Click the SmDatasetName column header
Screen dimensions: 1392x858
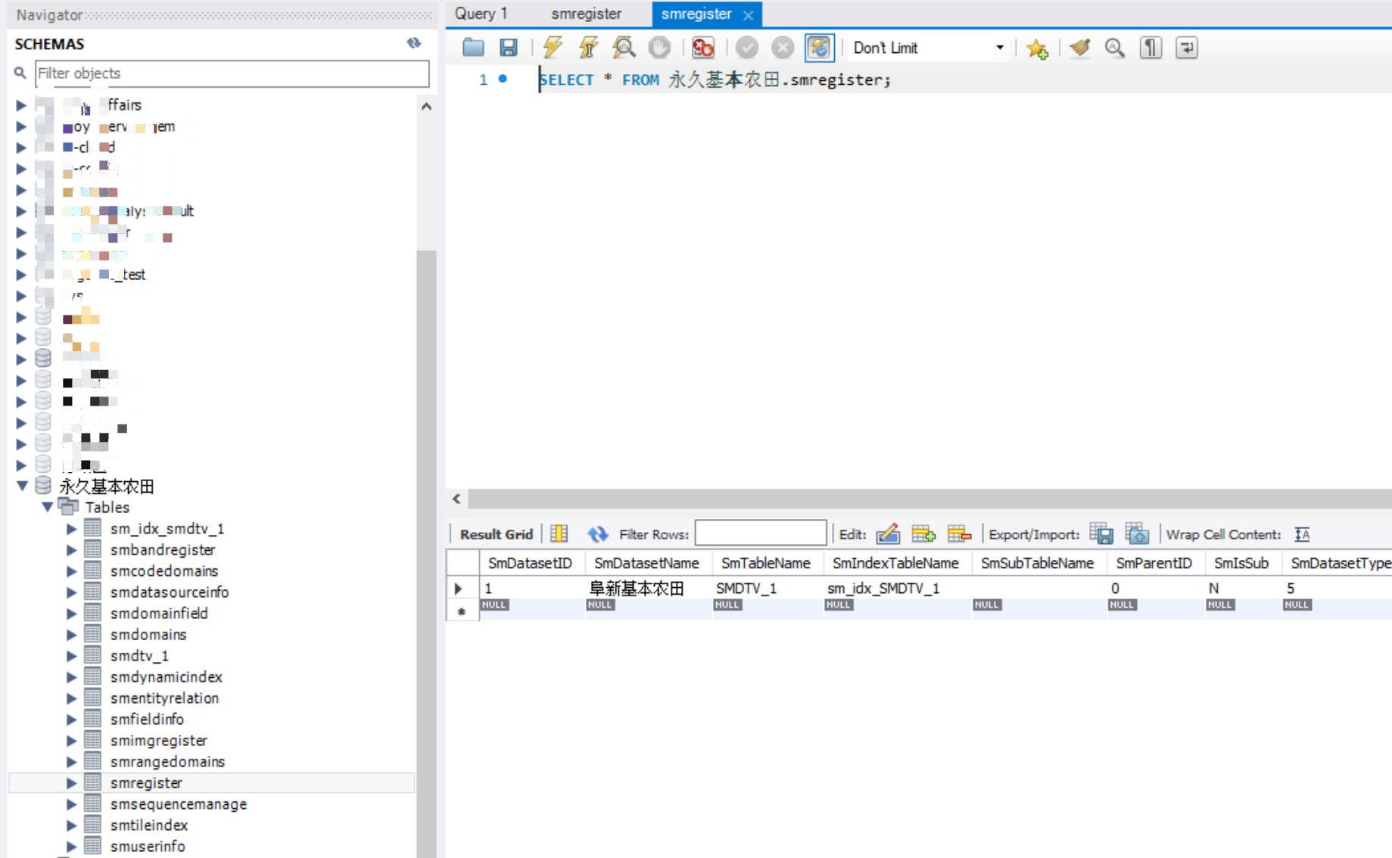pyautogui.click(x=646, y=563)
